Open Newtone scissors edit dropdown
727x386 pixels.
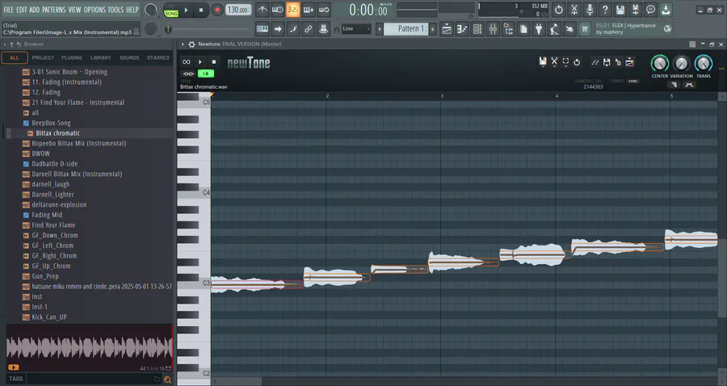[554, 62]
